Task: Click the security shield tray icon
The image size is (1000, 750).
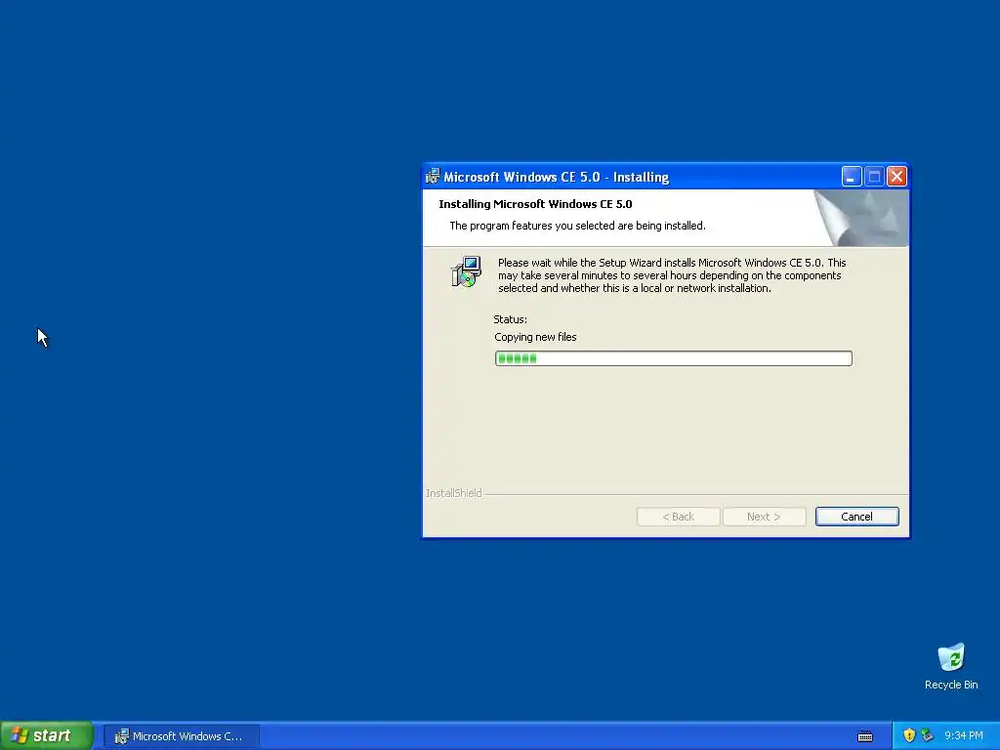Action: [909, 736]
